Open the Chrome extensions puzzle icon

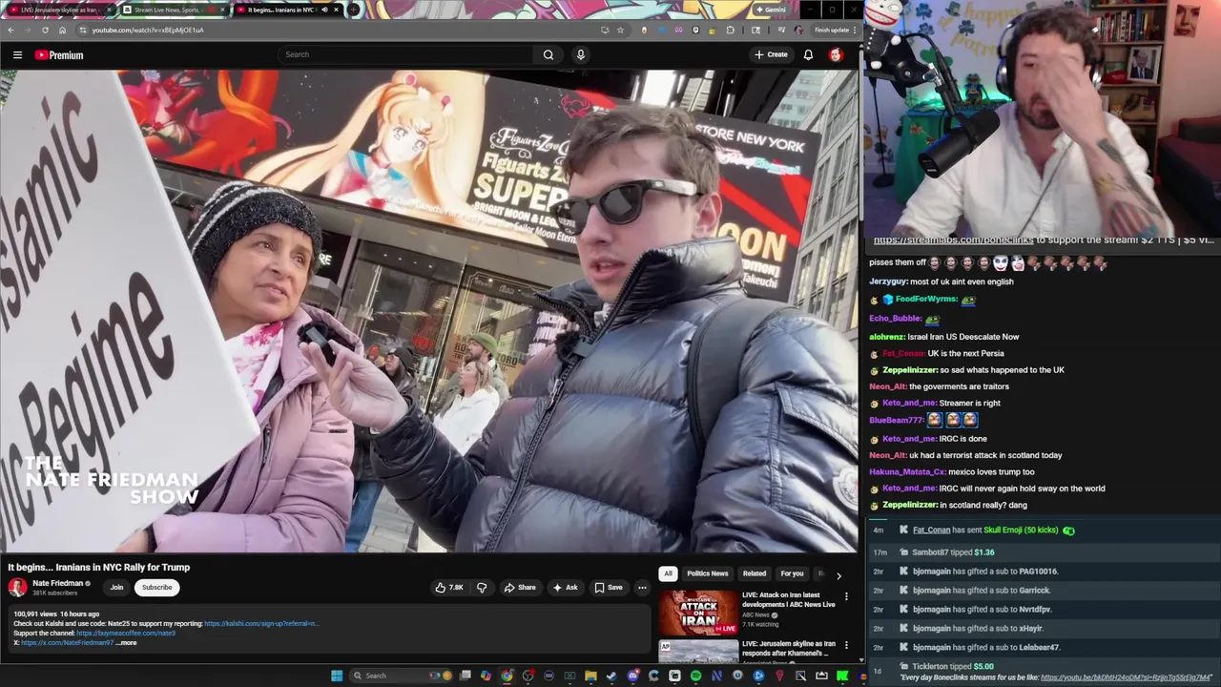731,30
